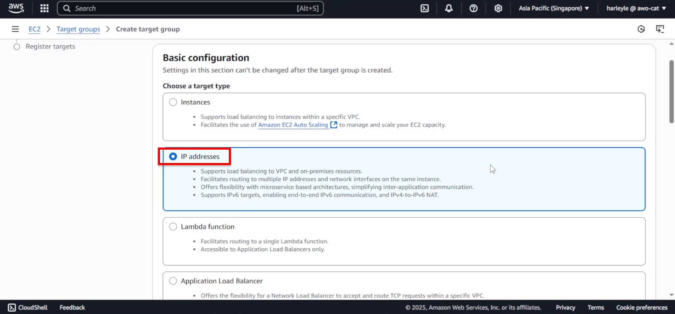Click the Accessible to Application Load Balancers only text
This screenshot has width=675, height=314.
coord(263,249)
